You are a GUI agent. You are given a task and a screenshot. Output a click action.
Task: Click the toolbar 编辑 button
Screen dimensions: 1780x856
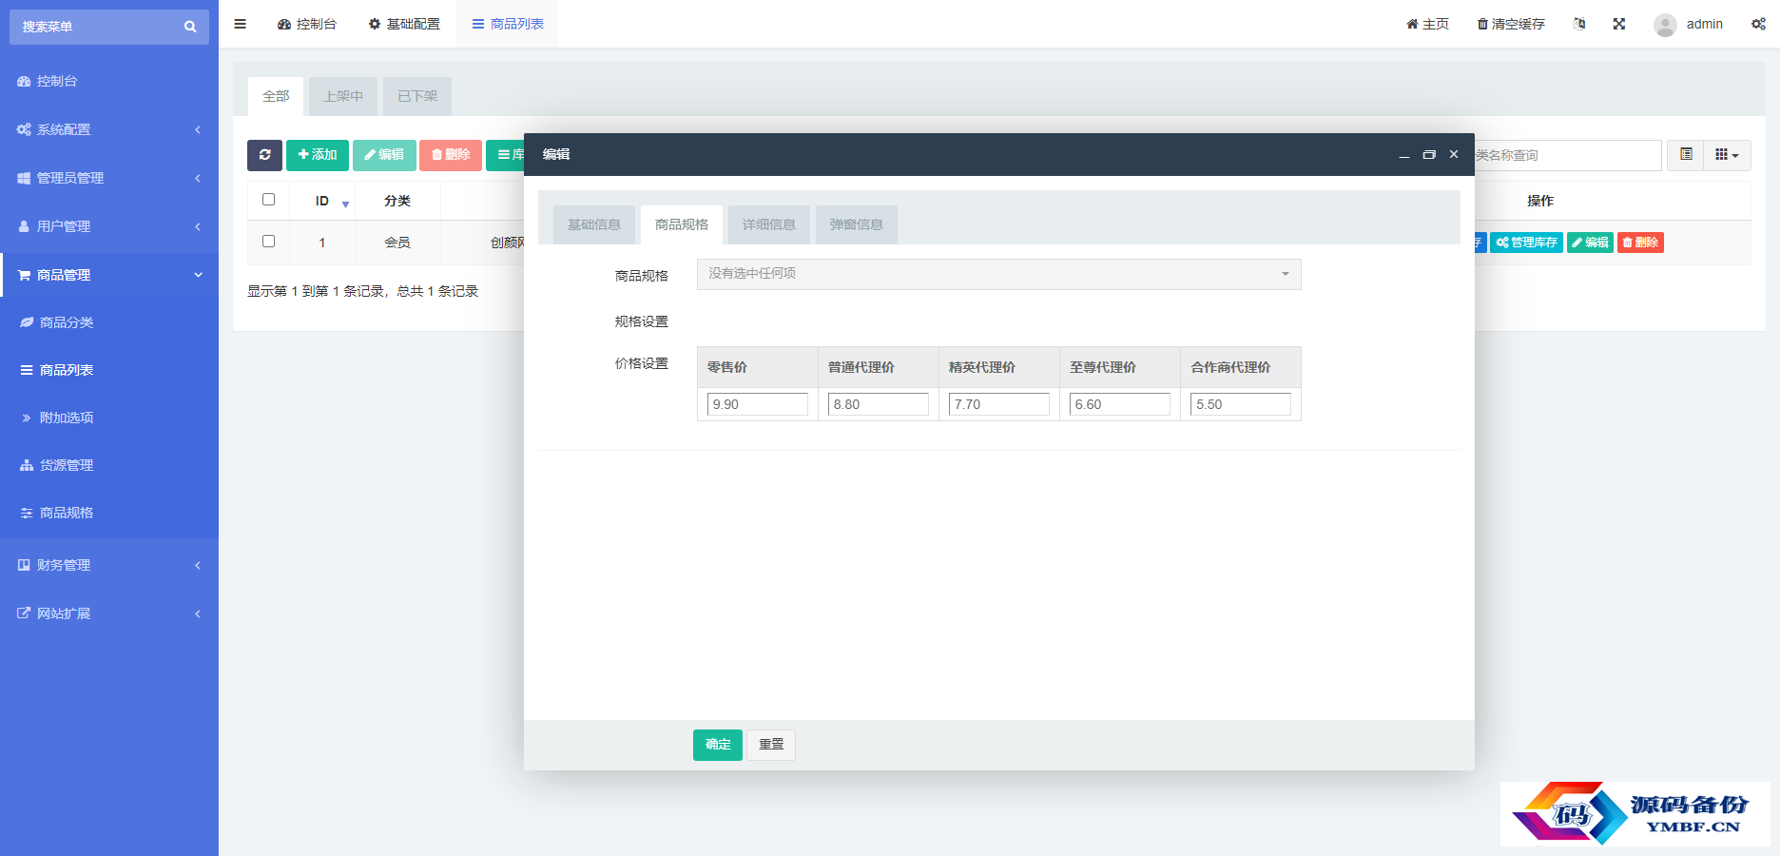(384, 155)
